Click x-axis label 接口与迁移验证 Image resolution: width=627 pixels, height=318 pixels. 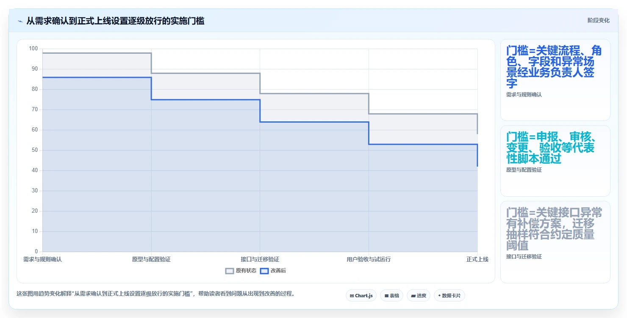[260, 259]
